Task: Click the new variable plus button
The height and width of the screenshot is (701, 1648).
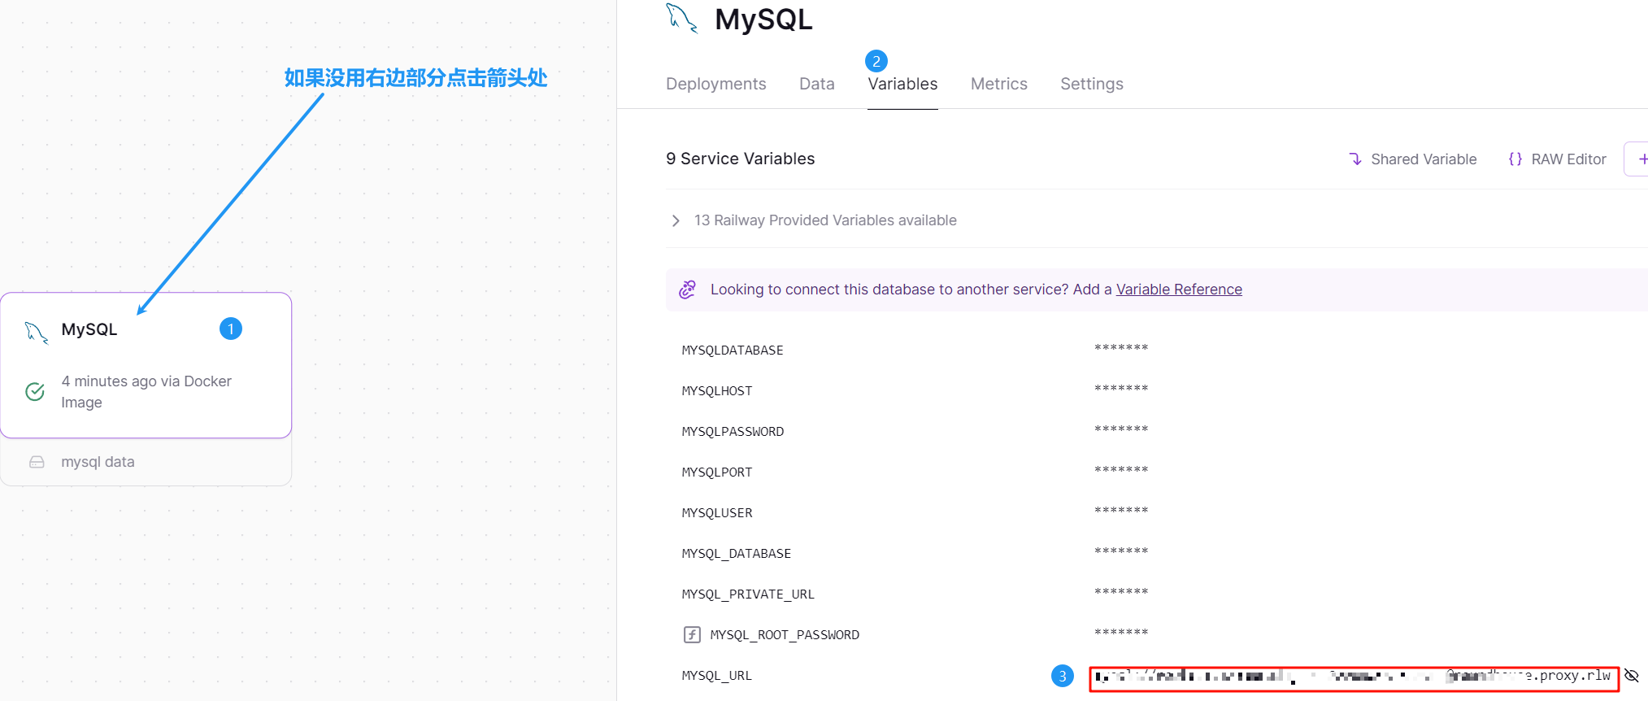Action: click(1641, 159)
